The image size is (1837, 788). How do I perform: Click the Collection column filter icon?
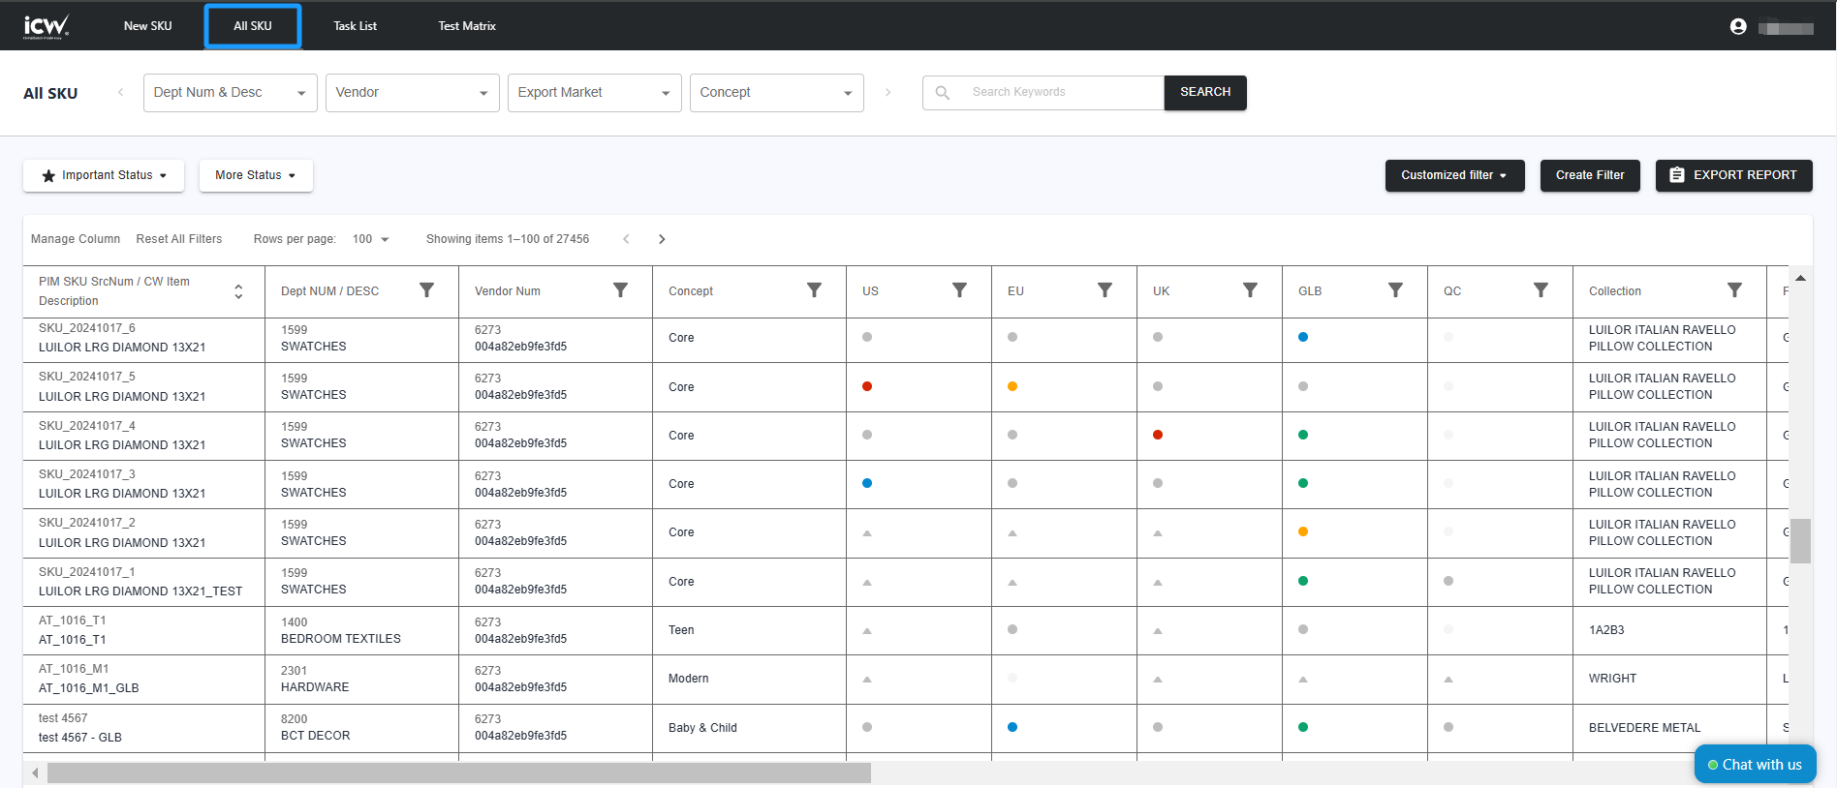[x=1734, y=290]
